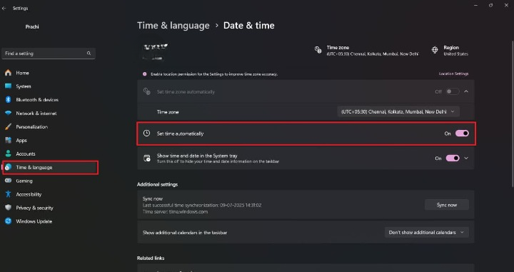Open the Time zone dropdown list
This screenshot has width=514, height=272.
pyautogui.click(x=398, y=112)
